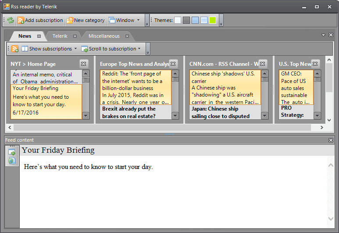This screenshot has height=233, width=339.
Task: Open Show subscriptions dropdown
Action: pos(49,49)
